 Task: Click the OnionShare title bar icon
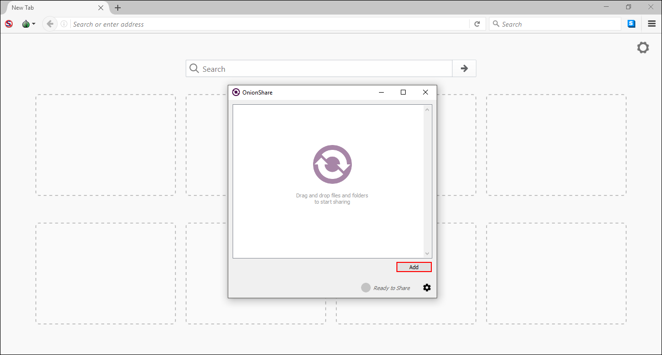236,92
